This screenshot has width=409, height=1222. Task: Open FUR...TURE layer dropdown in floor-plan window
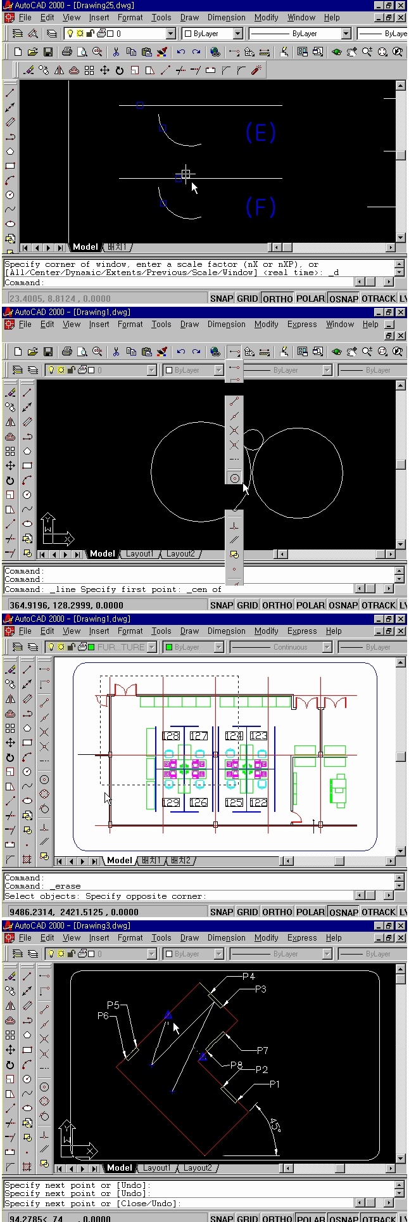(x=152, y=647)
